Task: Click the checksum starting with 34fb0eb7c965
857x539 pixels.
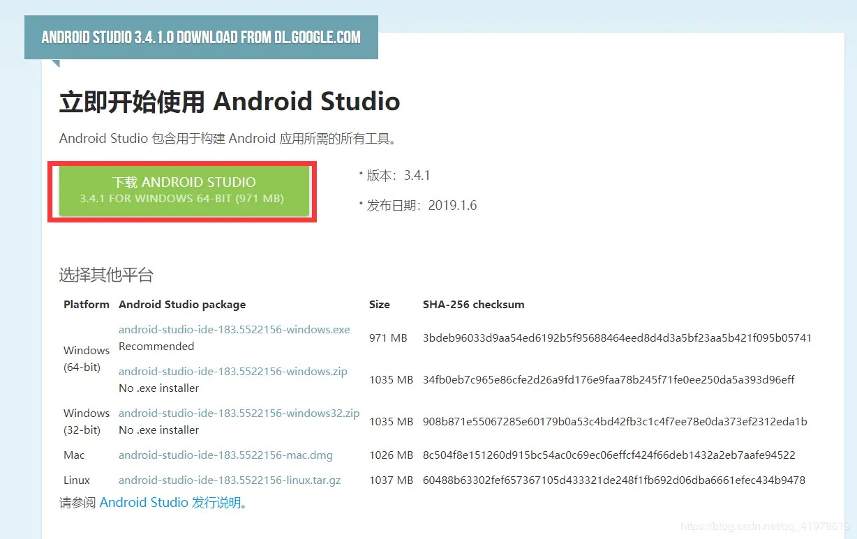Action: coord(609,379)
